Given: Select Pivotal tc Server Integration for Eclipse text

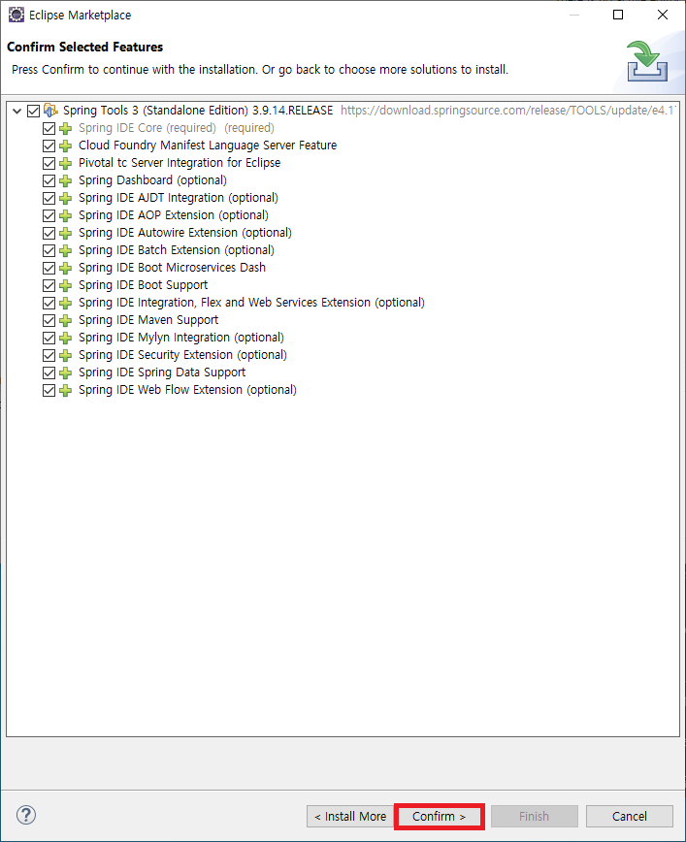Looking at the screenshot, I should click(180, 163).
